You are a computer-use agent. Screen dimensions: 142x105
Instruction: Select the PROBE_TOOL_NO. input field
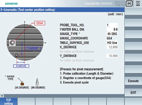coord(112,25)
